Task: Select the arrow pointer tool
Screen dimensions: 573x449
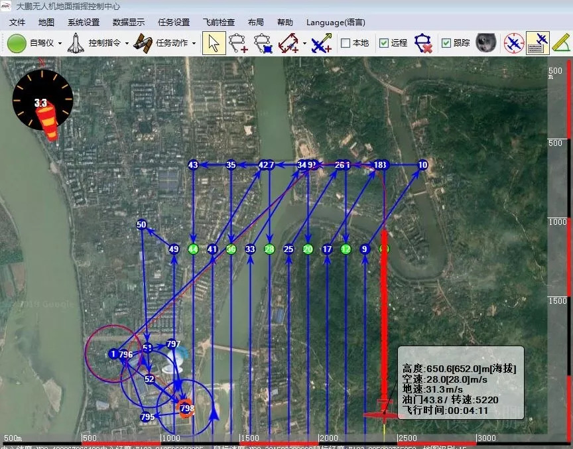Action: [213, 43]
